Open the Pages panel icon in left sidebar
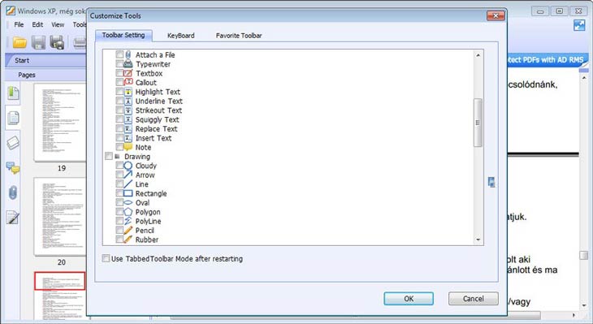The width and height of the screenshot is (593, 324). [x=13, y=118]
